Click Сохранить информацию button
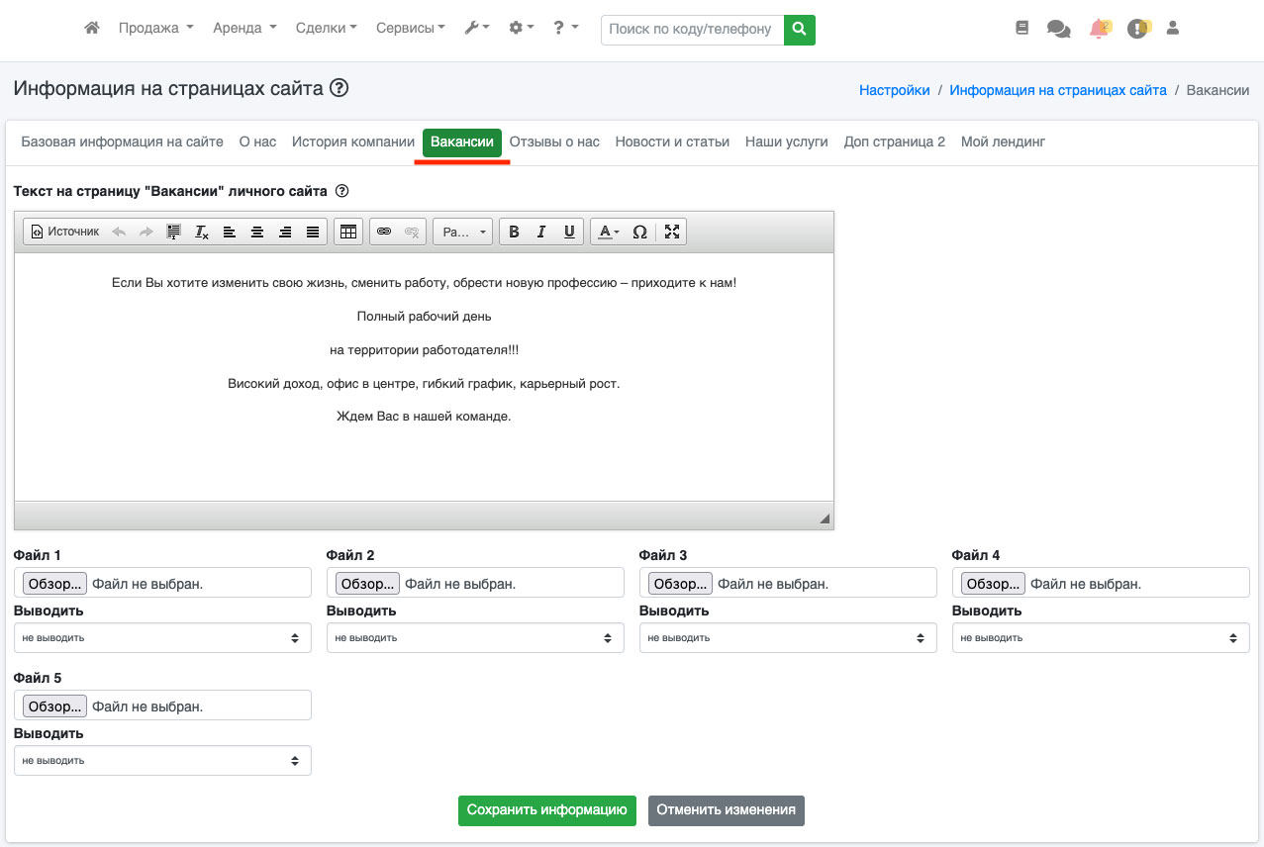Viewport: 1264px width, 847px height. [547, 809]
